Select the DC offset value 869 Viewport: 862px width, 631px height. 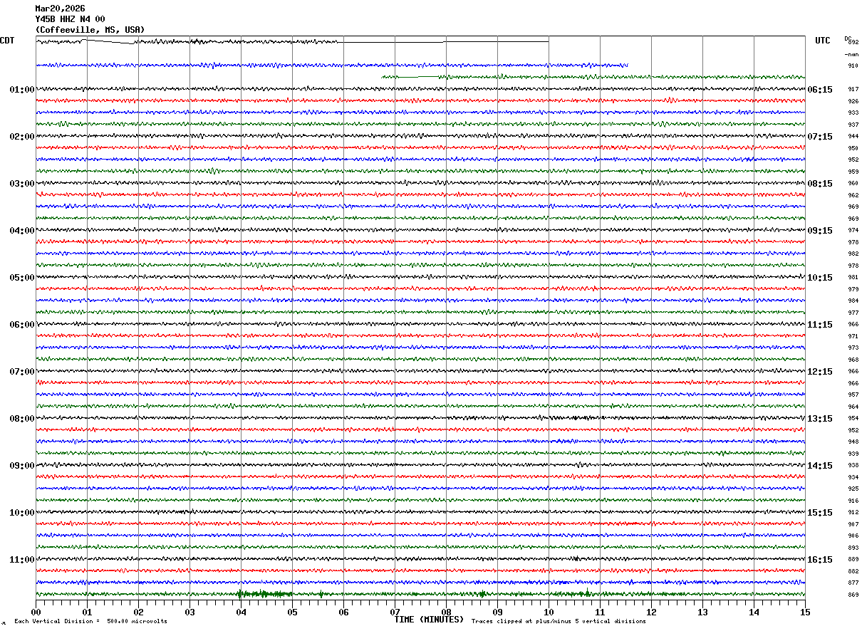[853, 595]
